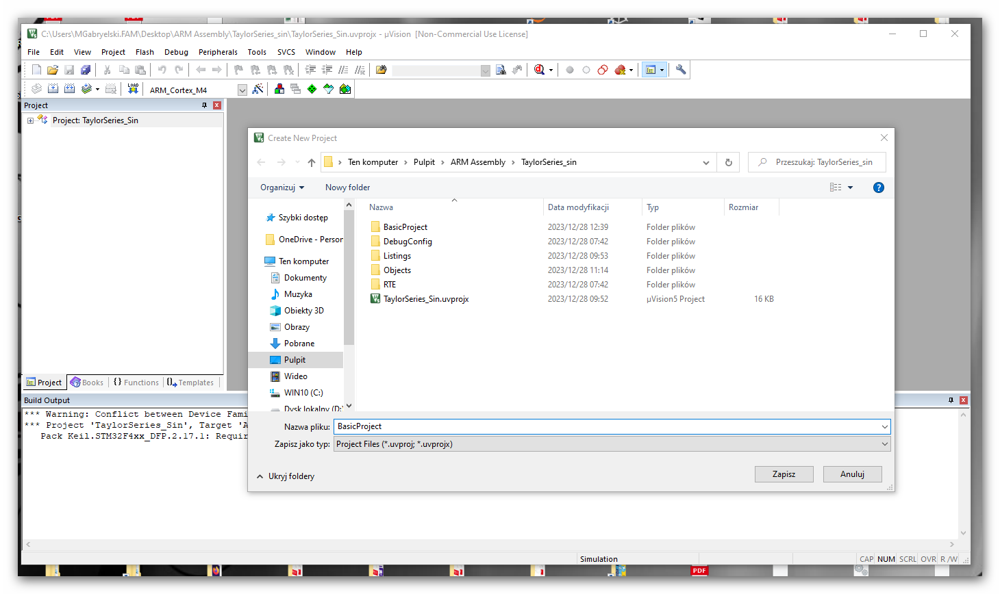Open Configuration with the wrench icon
The width and height of the screenshot is (1000, 594).
(681, 70)
